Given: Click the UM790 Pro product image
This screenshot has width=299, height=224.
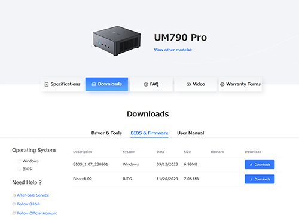Looking at the screenshot, I should point(117,41).
